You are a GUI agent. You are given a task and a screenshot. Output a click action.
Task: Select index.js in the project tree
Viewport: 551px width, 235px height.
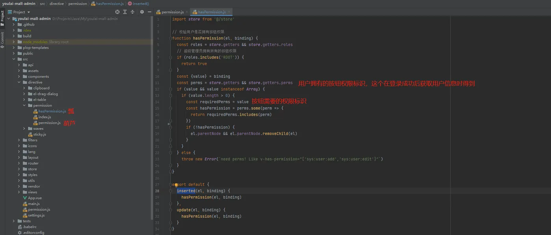[x=44, y=117]
